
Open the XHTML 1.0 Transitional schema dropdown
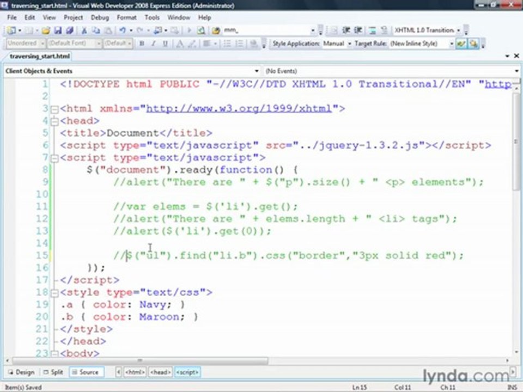pyautogui.click(x=458, y=30)
